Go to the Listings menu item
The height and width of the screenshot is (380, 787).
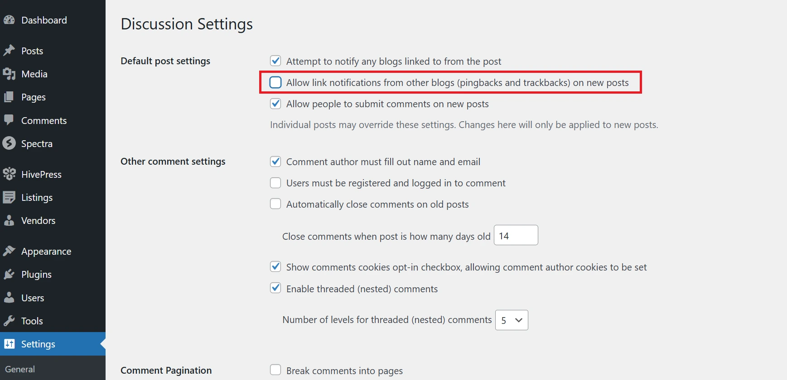point(37,198)
